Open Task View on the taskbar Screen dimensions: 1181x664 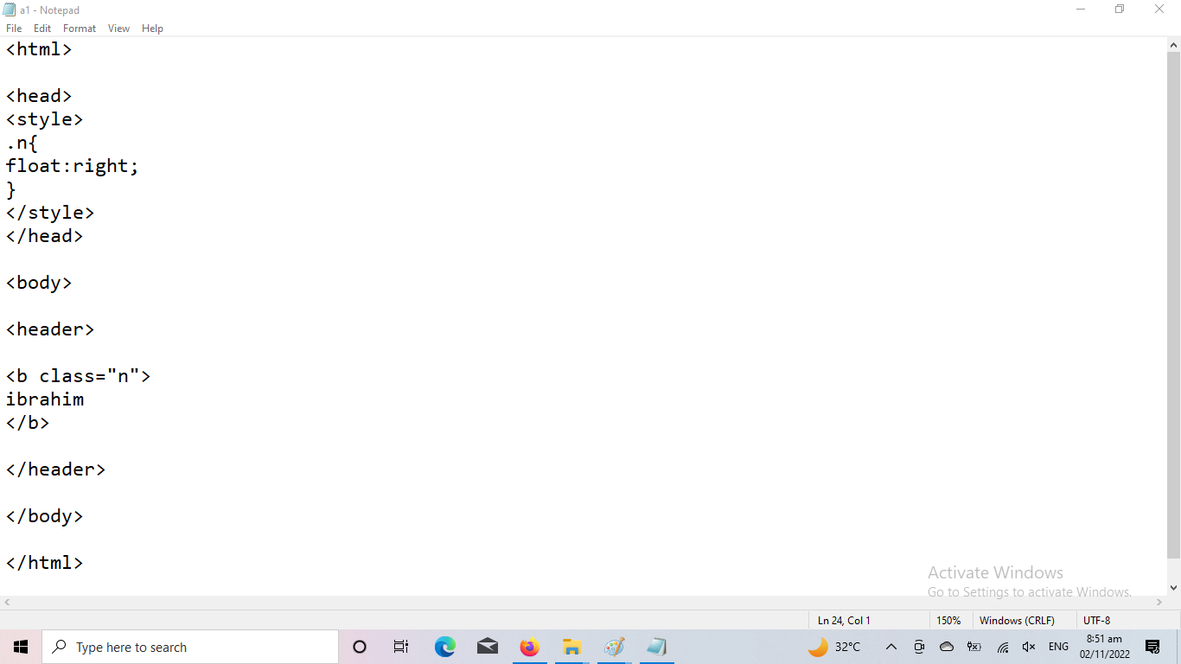(401, 647)
